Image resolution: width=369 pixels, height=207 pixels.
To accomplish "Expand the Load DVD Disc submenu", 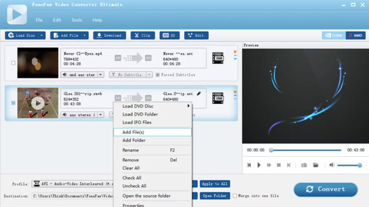I will (152, 106).
